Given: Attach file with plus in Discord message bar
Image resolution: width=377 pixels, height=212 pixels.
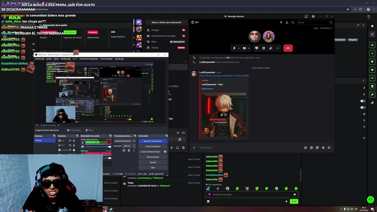Looking at the screenshot, I should click(x=194, y=148).
